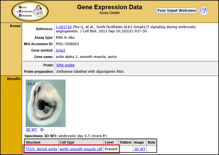Image resolution: width=219 pixels, height=155 pixels.
Task: Click the Pattern column header
Action: (126, 142)
